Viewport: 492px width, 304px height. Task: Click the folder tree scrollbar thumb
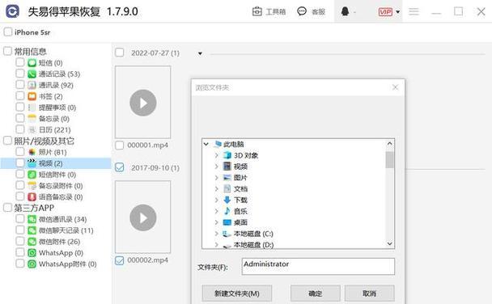(x=390, y=159)
